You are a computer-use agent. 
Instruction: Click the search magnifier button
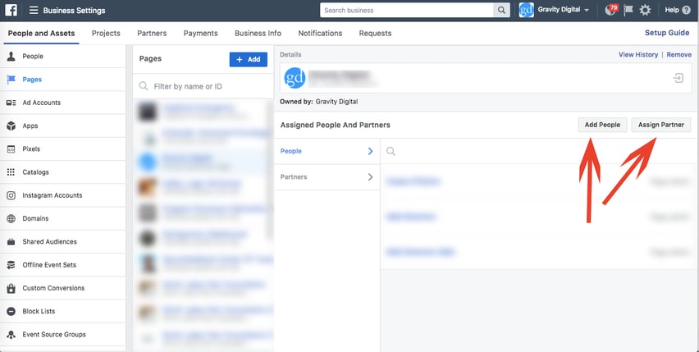[x=501, y=10]
